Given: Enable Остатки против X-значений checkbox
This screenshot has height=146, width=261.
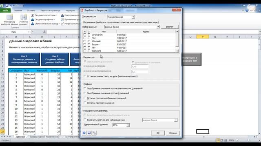Looking at the screenshot, I should 85,103.
